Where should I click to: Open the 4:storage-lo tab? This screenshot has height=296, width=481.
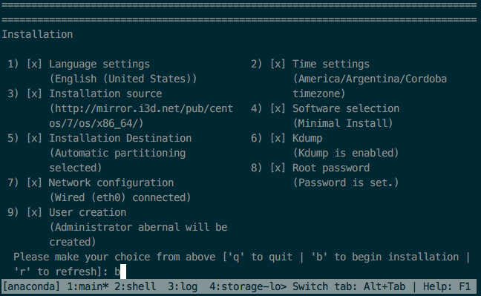point(248,286)
